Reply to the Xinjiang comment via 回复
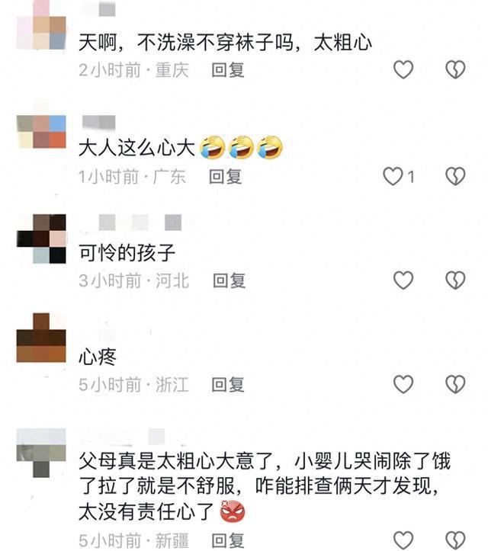488x551 pixels. pos(228,541)
